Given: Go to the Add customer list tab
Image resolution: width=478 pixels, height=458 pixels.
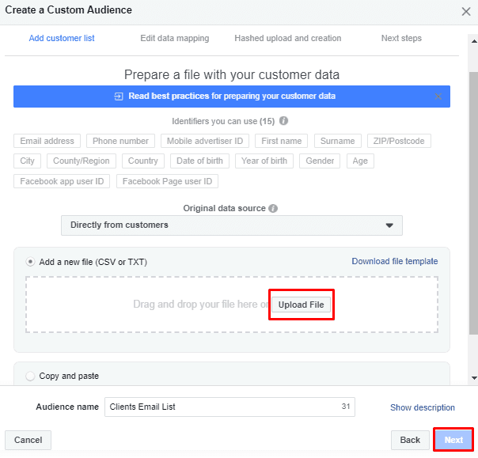Looking at the screenshot, I should coord(62,39).
